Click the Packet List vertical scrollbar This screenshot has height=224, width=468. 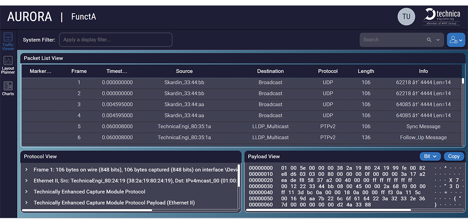coord(463,82)
